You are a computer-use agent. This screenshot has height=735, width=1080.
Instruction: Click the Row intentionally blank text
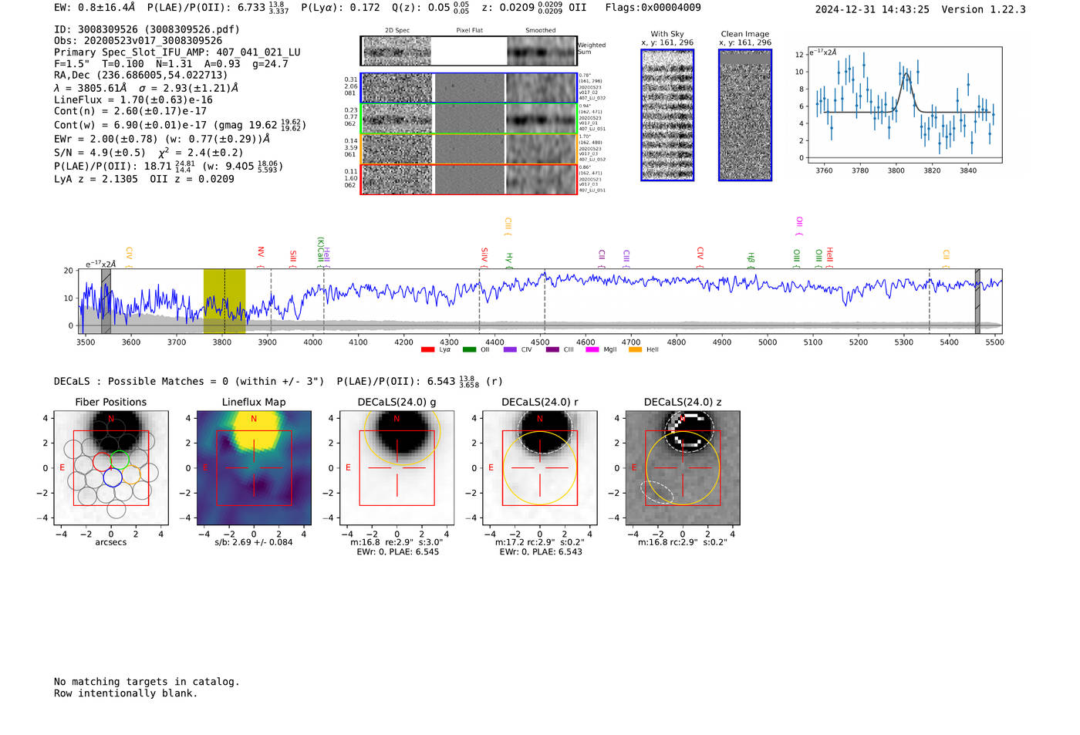[126, 693]
